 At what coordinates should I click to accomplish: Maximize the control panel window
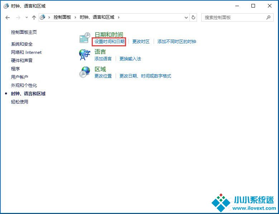pyautogui.click(x=253, y=6)
